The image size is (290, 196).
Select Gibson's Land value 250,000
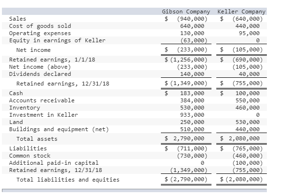[192, 122]
